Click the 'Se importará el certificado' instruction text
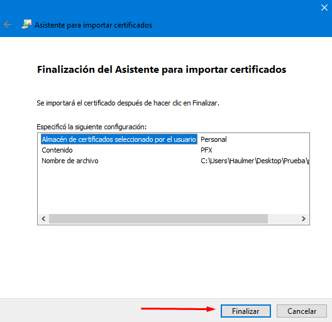This screenshot has width=332, height=322. pos(128,103)
